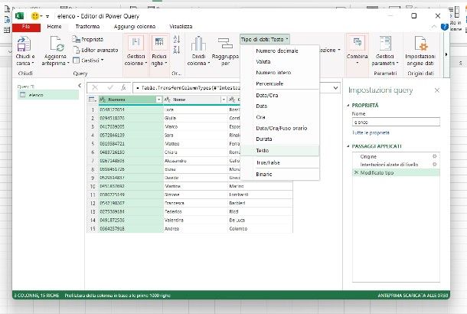Click the fx function icon

(x=123, y=87)
